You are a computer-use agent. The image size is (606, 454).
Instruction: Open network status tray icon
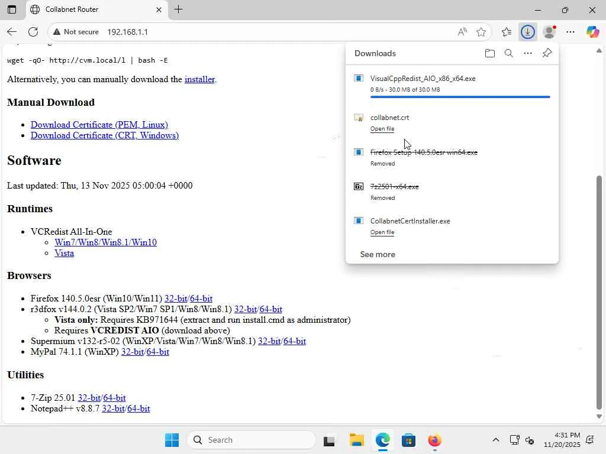pos(514,440)
